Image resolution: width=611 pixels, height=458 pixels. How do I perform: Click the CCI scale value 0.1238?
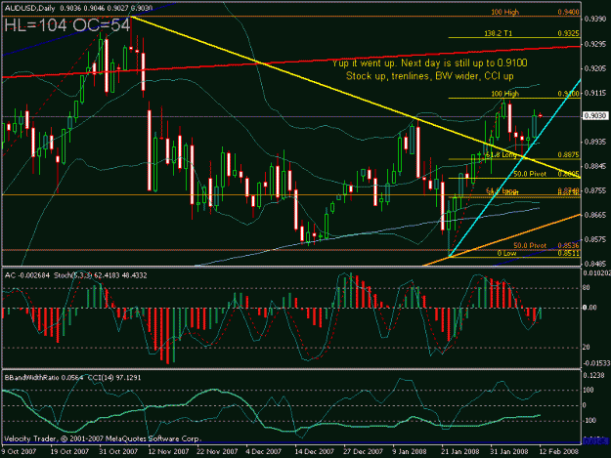tap(594, 375)
